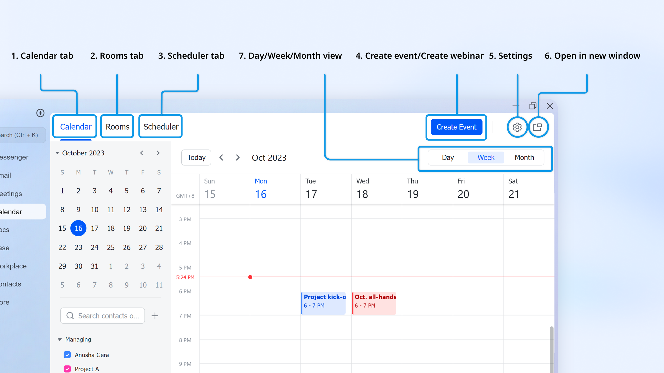
Task: Open the Oct. all-hands event
Action: point(374,303)
